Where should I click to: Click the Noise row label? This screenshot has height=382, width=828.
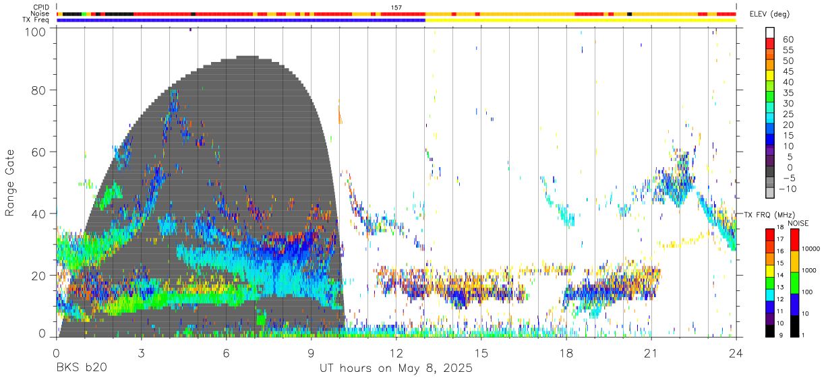tap(40, 13)
